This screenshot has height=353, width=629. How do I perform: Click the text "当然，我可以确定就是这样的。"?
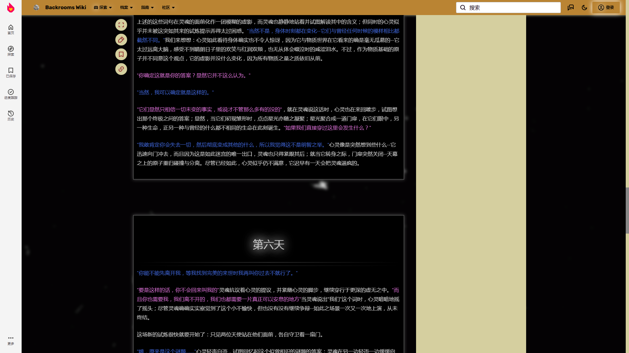175,93
